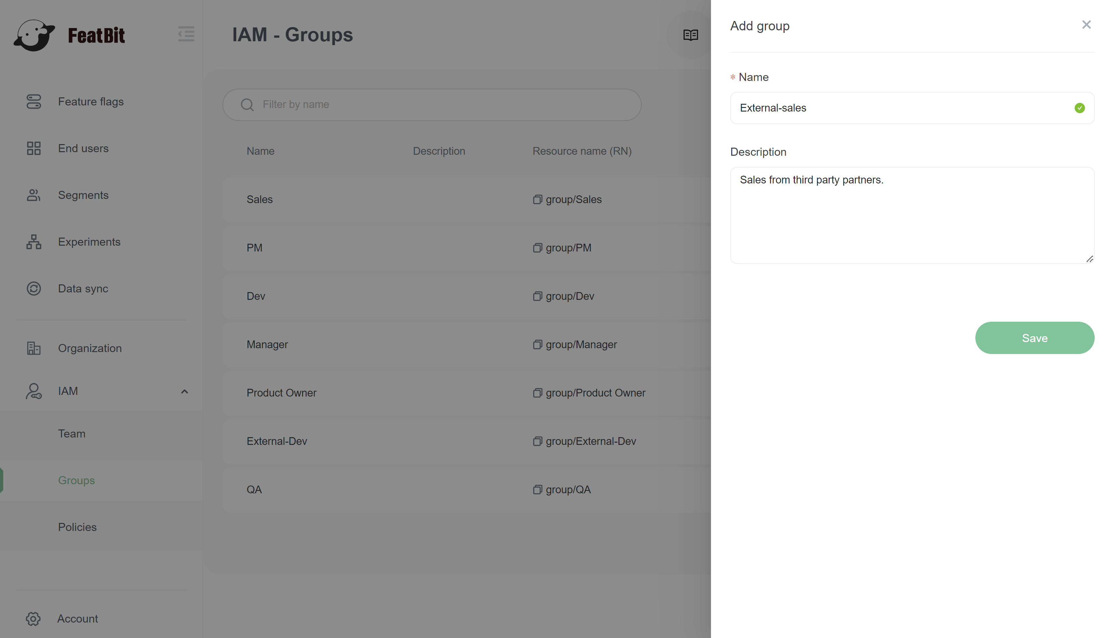Copy resource name group/External-Dev using the copy icon
This screenshot has height=638, width=1114.
click(537, 441)
